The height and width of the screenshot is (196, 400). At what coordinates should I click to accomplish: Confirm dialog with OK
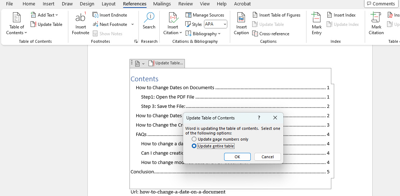237,157
